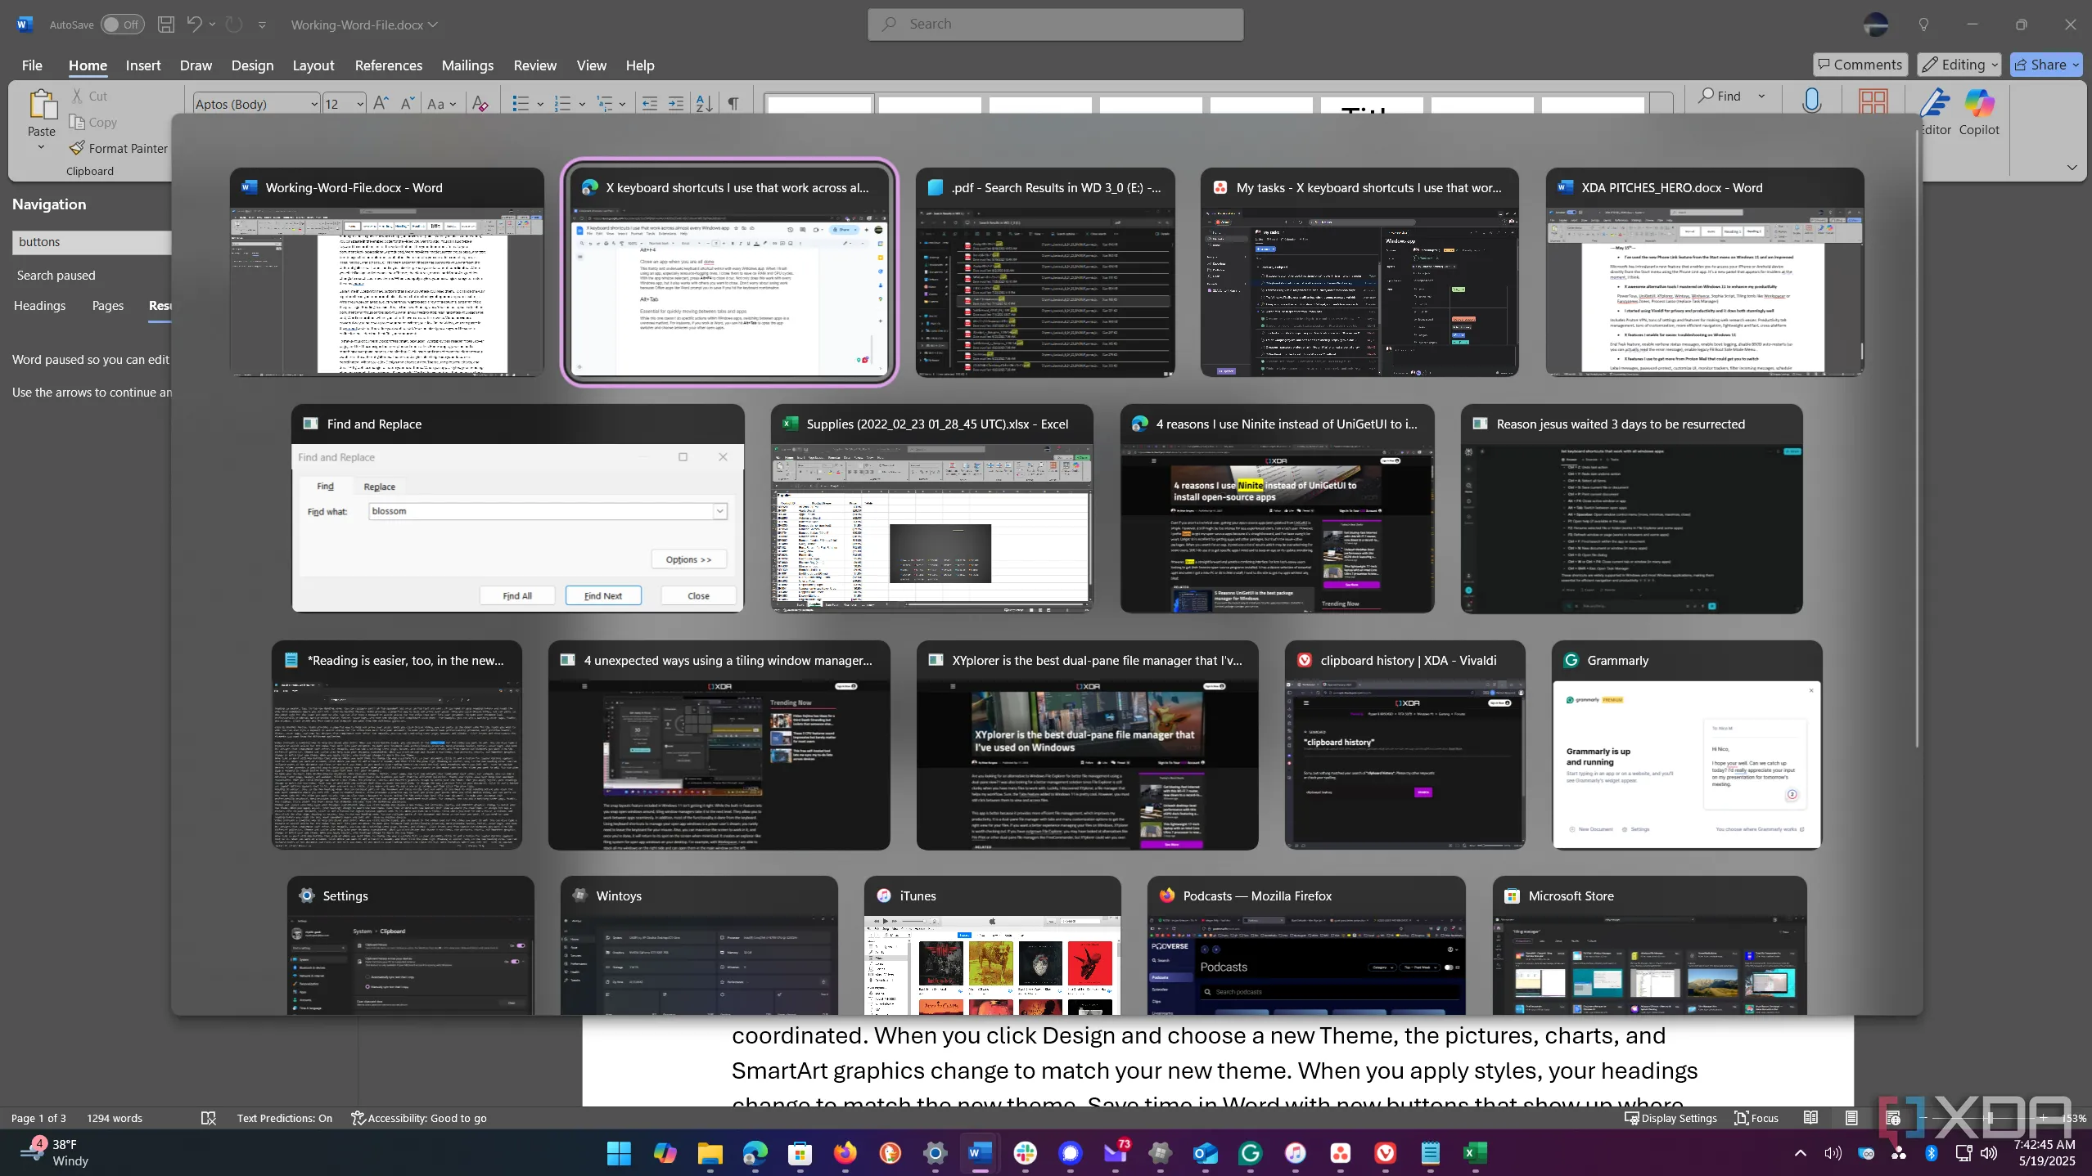Screen dimensions: 2092x1176
Task: Open the Working-Word-File.docx filename dropdown
Action: tap(433, 25)
